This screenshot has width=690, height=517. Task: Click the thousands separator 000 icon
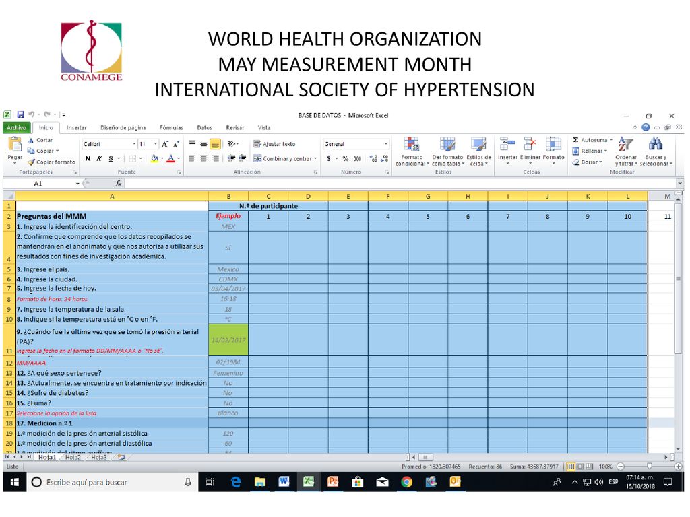[357, 158]
